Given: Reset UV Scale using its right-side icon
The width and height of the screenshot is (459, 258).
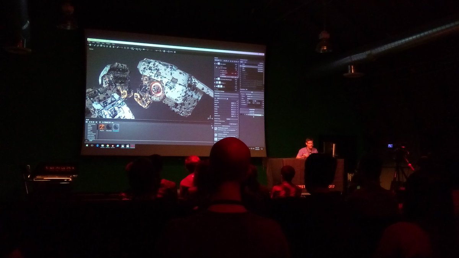Looking at the screenshot, I should (263, 101).
